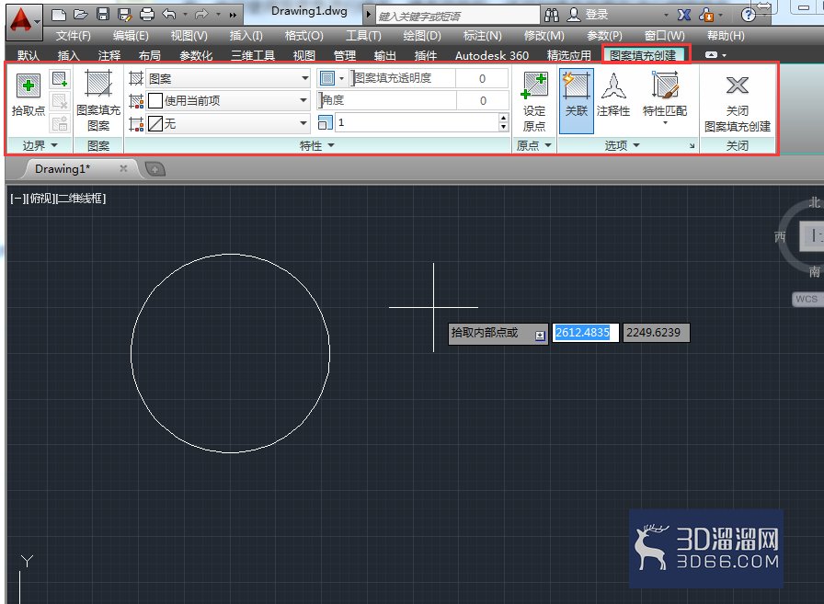
Task: Click 关闭图案填充创建 close button
Action: pos(738,102)
